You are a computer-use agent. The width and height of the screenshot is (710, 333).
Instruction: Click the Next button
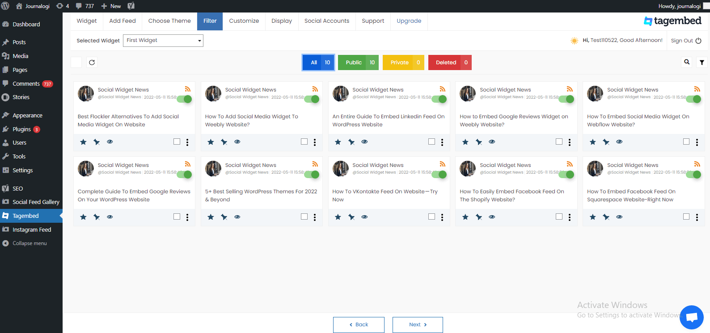pyautogui.click(x=418, y=325)
